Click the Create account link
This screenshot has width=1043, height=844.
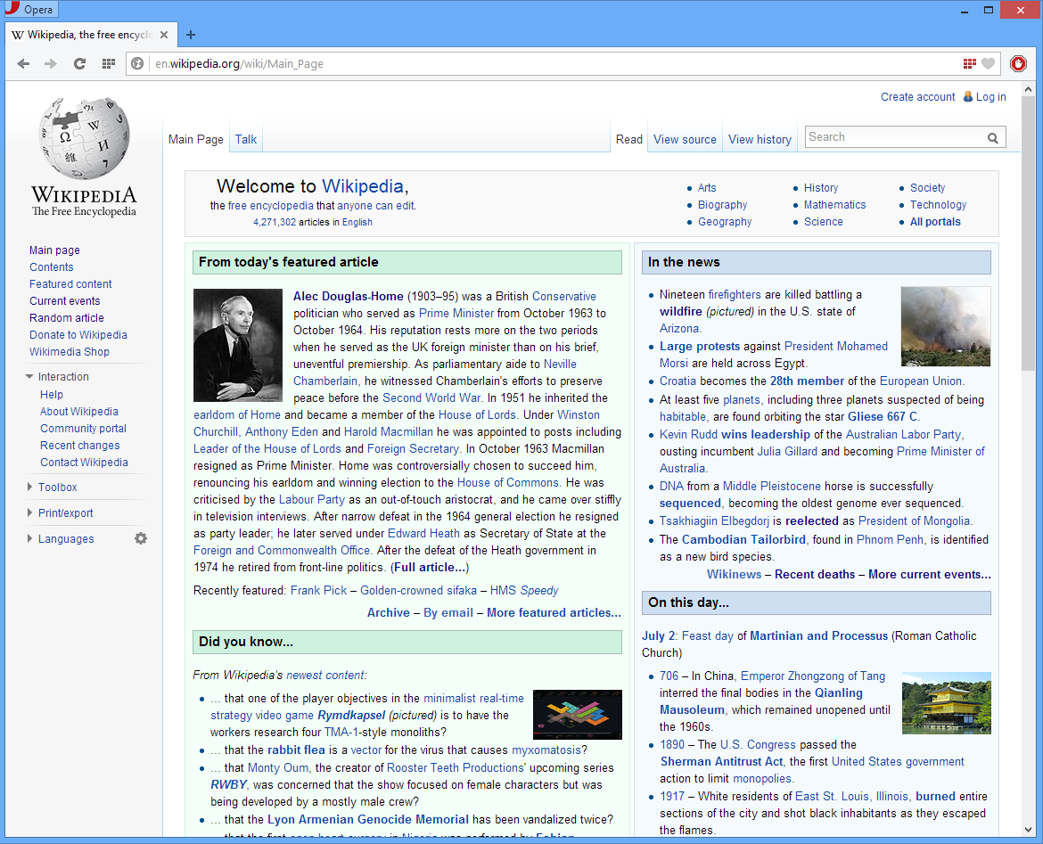point(917,96)
